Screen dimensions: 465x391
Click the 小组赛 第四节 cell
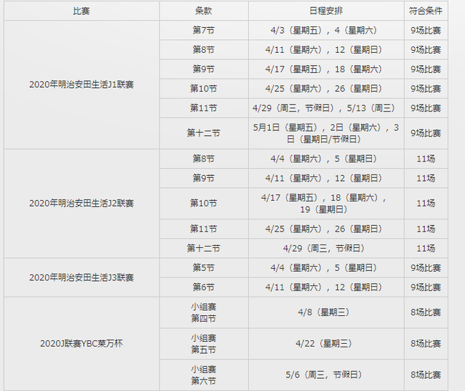tap(204, 312)
